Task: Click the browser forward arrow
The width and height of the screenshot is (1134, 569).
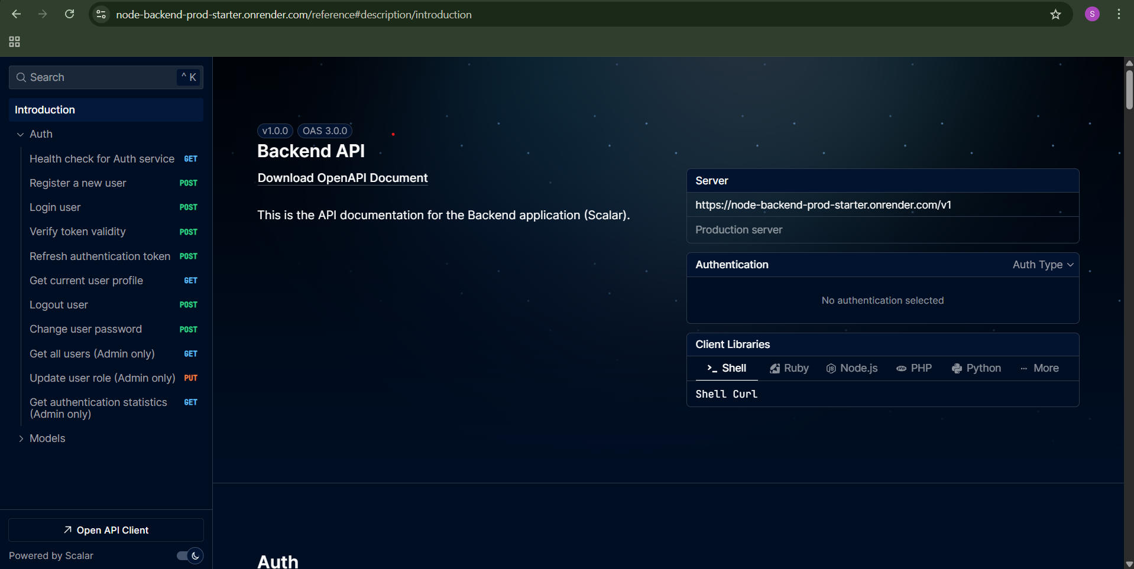Action: pyautogui.click(x=43, y=14)
